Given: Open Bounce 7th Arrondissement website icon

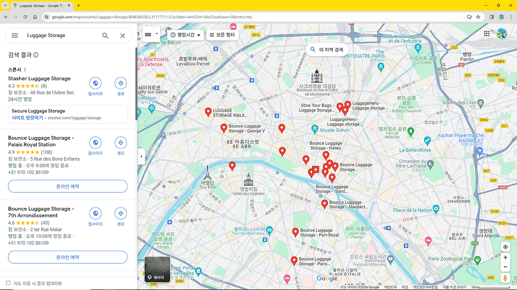Looking at the screenshot, I should pos(96,213).
